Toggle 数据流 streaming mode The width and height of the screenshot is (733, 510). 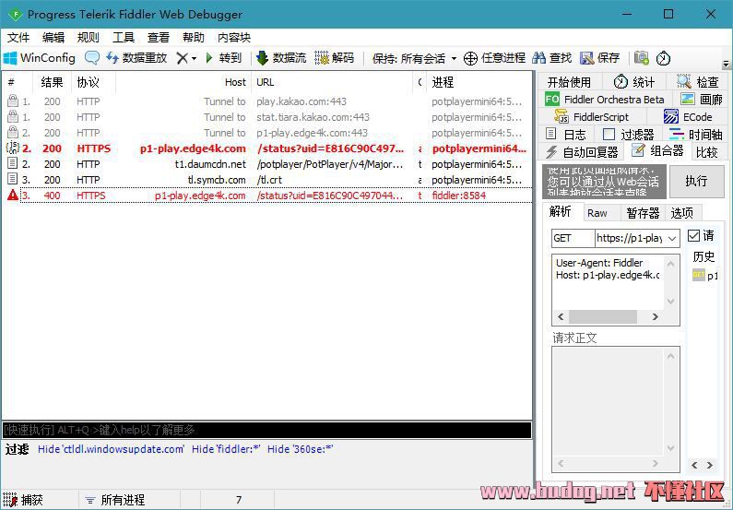tap(281, 58)
